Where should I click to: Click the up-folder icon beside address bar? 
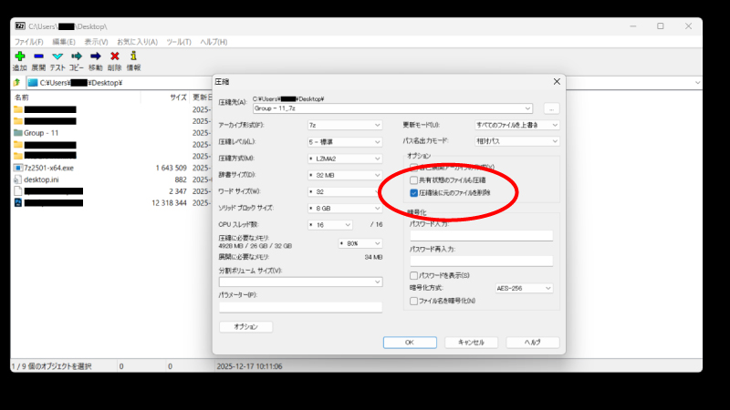[16, 82]
